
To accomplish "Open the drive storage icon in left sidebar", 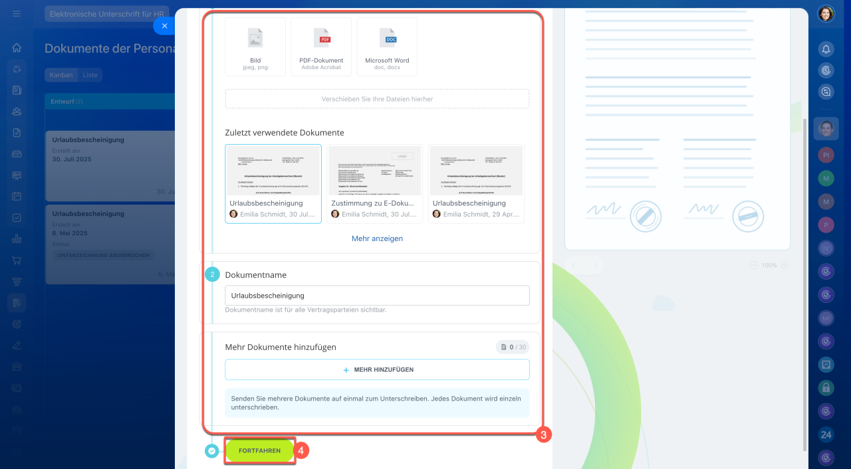I will point(17,154).
